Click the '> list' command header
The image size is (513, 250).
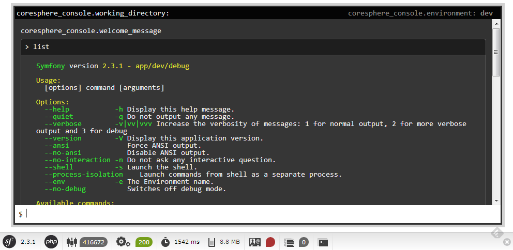(253, 47)
